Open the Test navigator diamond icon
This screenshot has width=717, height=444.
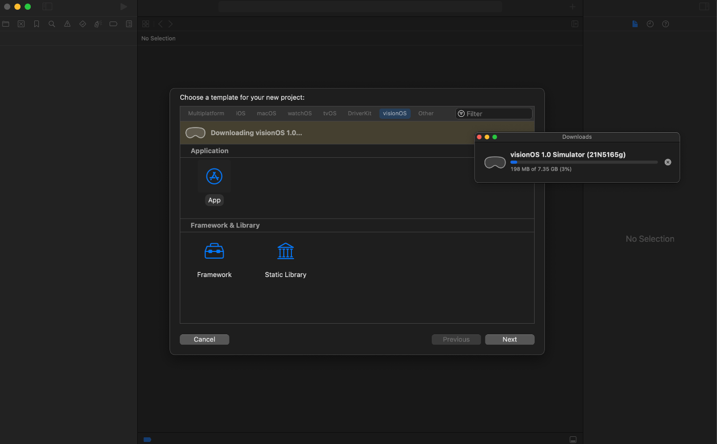[82, 24]
